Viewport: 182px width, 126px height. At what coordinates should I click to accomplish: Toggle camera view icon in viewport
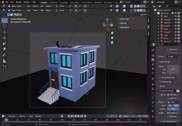[112, 43]
